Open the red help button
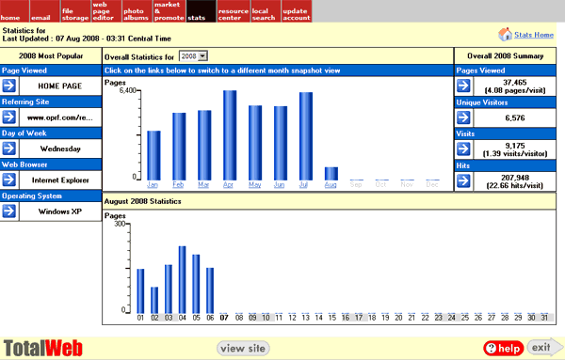Image resolution: width=565 pixels, height=360 pixels. [x=504, y=348]
